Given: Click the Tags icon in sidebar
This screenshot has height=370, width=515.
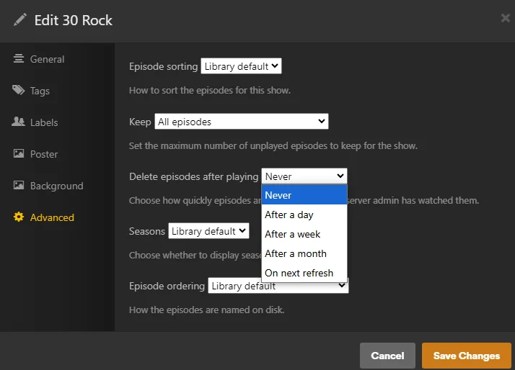Looking at the screenshot, I should pos(19,90).
